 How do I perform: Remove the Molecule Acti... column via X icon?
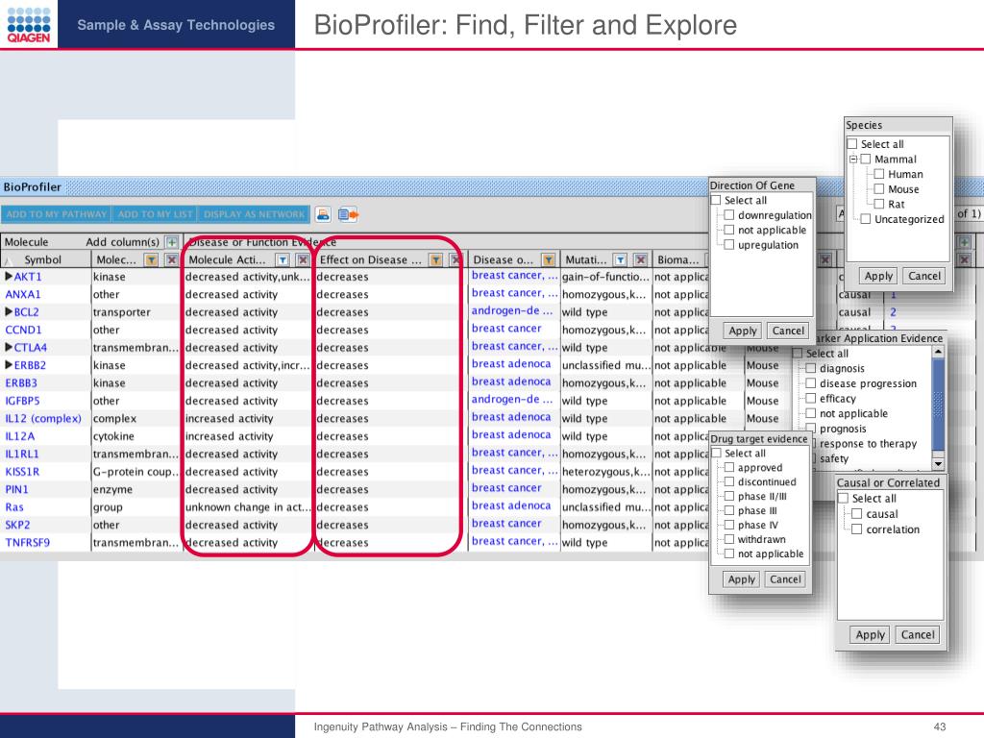click(303, 259)
